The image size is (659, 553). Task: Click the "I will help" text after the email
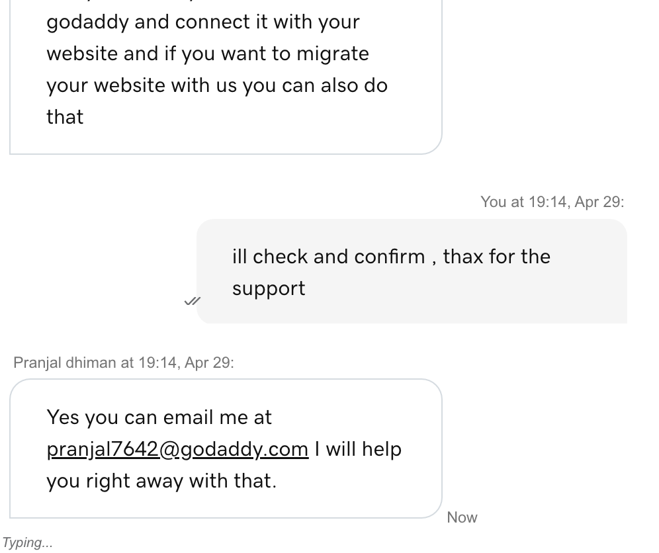point(358,448)
